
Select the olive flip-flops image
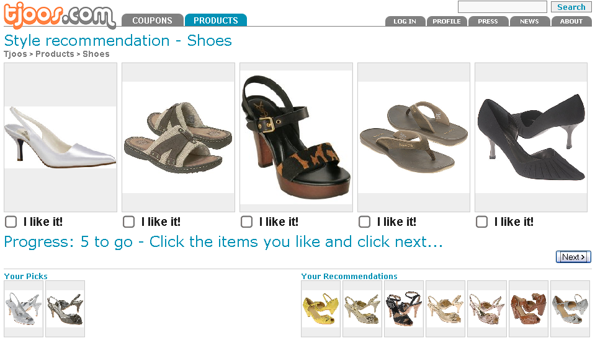point(413,137)
